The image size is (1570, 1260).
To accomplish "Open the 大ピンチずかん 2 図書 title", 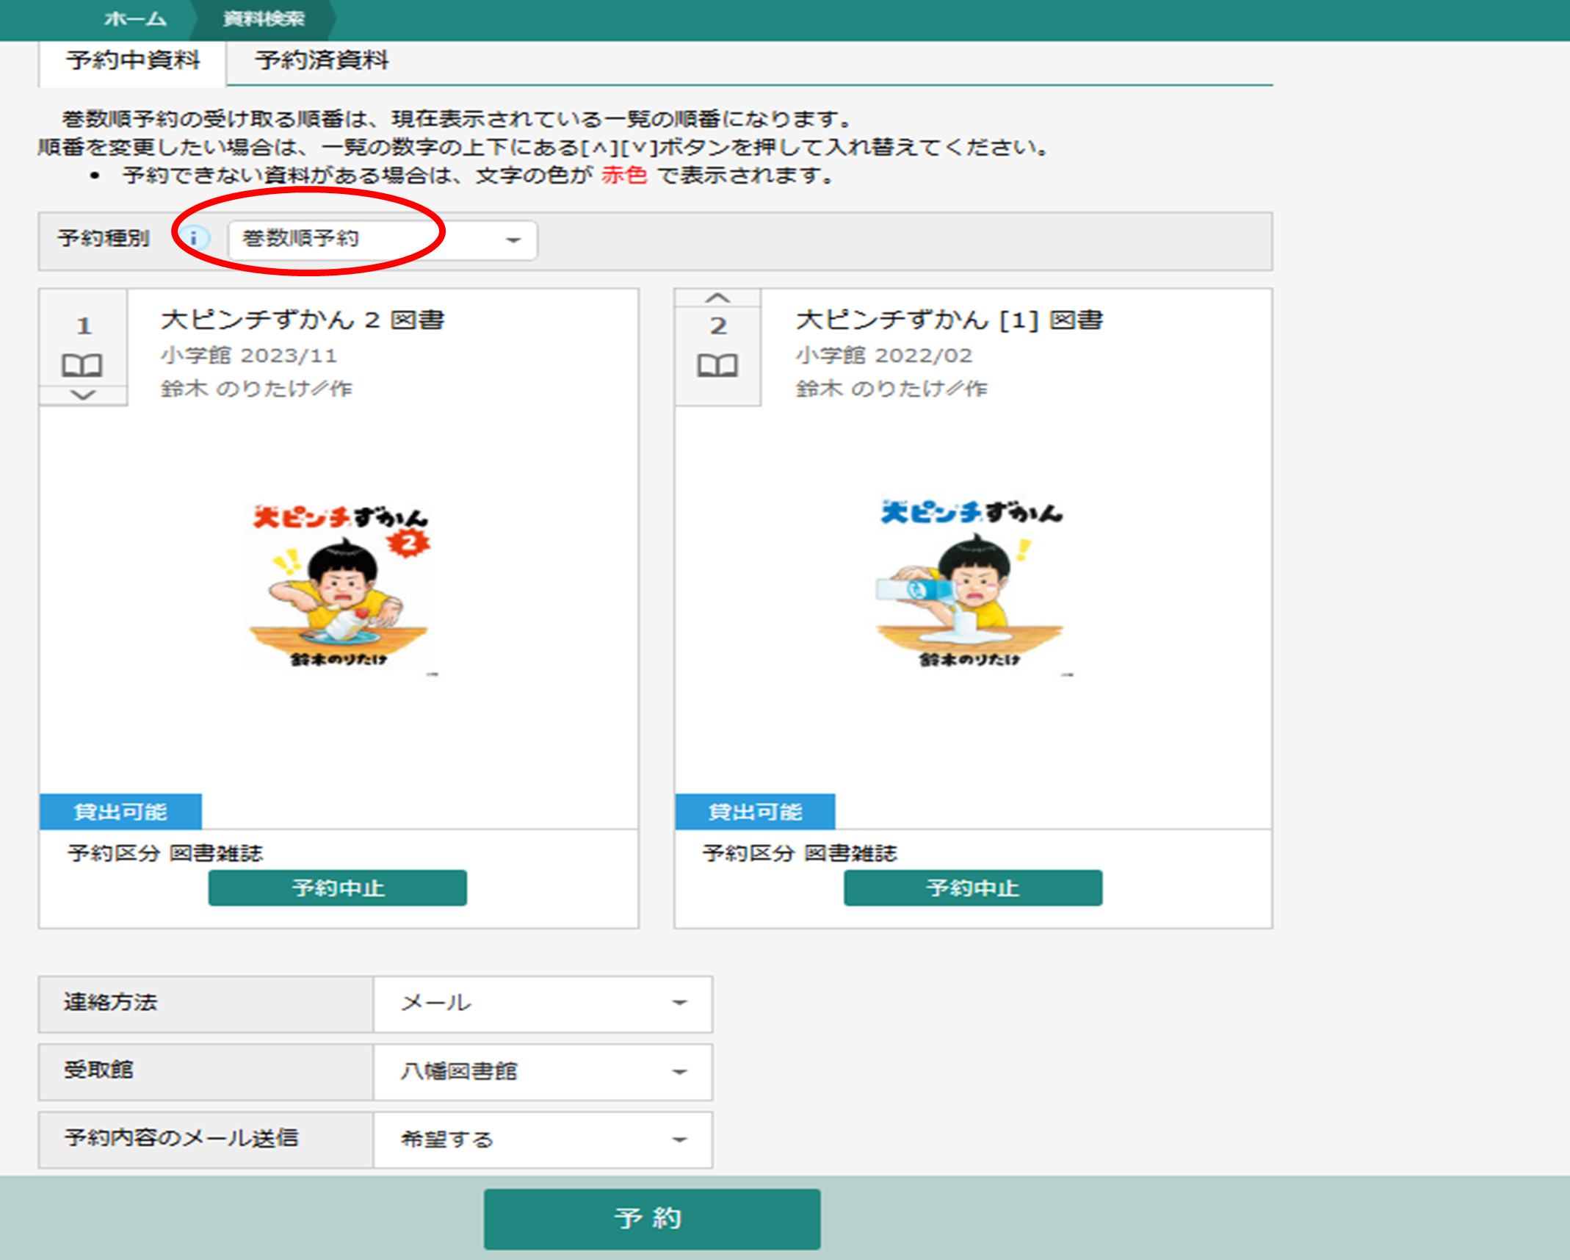I will point(303,320).
